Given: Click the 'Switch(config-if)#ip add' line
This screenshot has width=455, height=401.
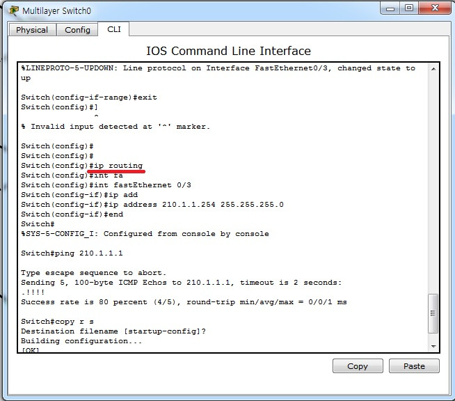Looking at the screenshot, I should click(79, 195).
